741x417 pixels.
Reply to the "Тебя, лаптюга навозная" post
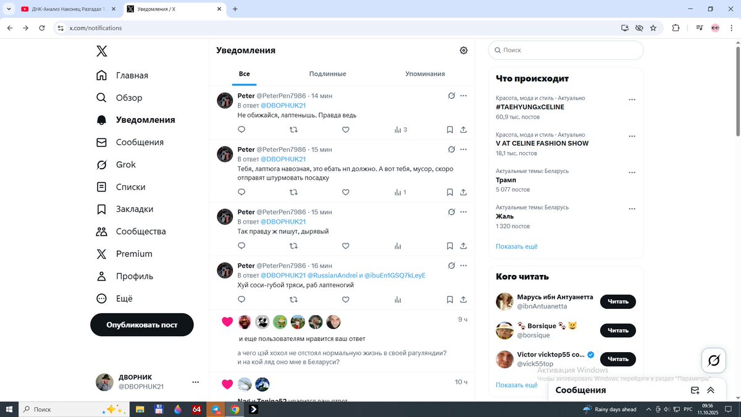coord(241,192)
